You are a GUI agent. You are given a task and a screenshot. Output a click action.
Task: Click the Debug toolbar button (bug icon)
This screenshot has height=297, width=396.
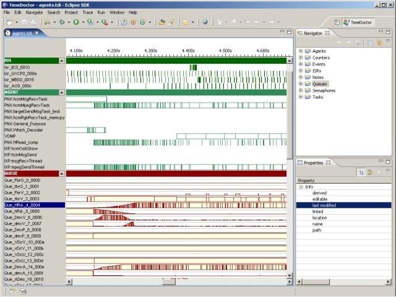pyautogui.click(x=61, y=22)
